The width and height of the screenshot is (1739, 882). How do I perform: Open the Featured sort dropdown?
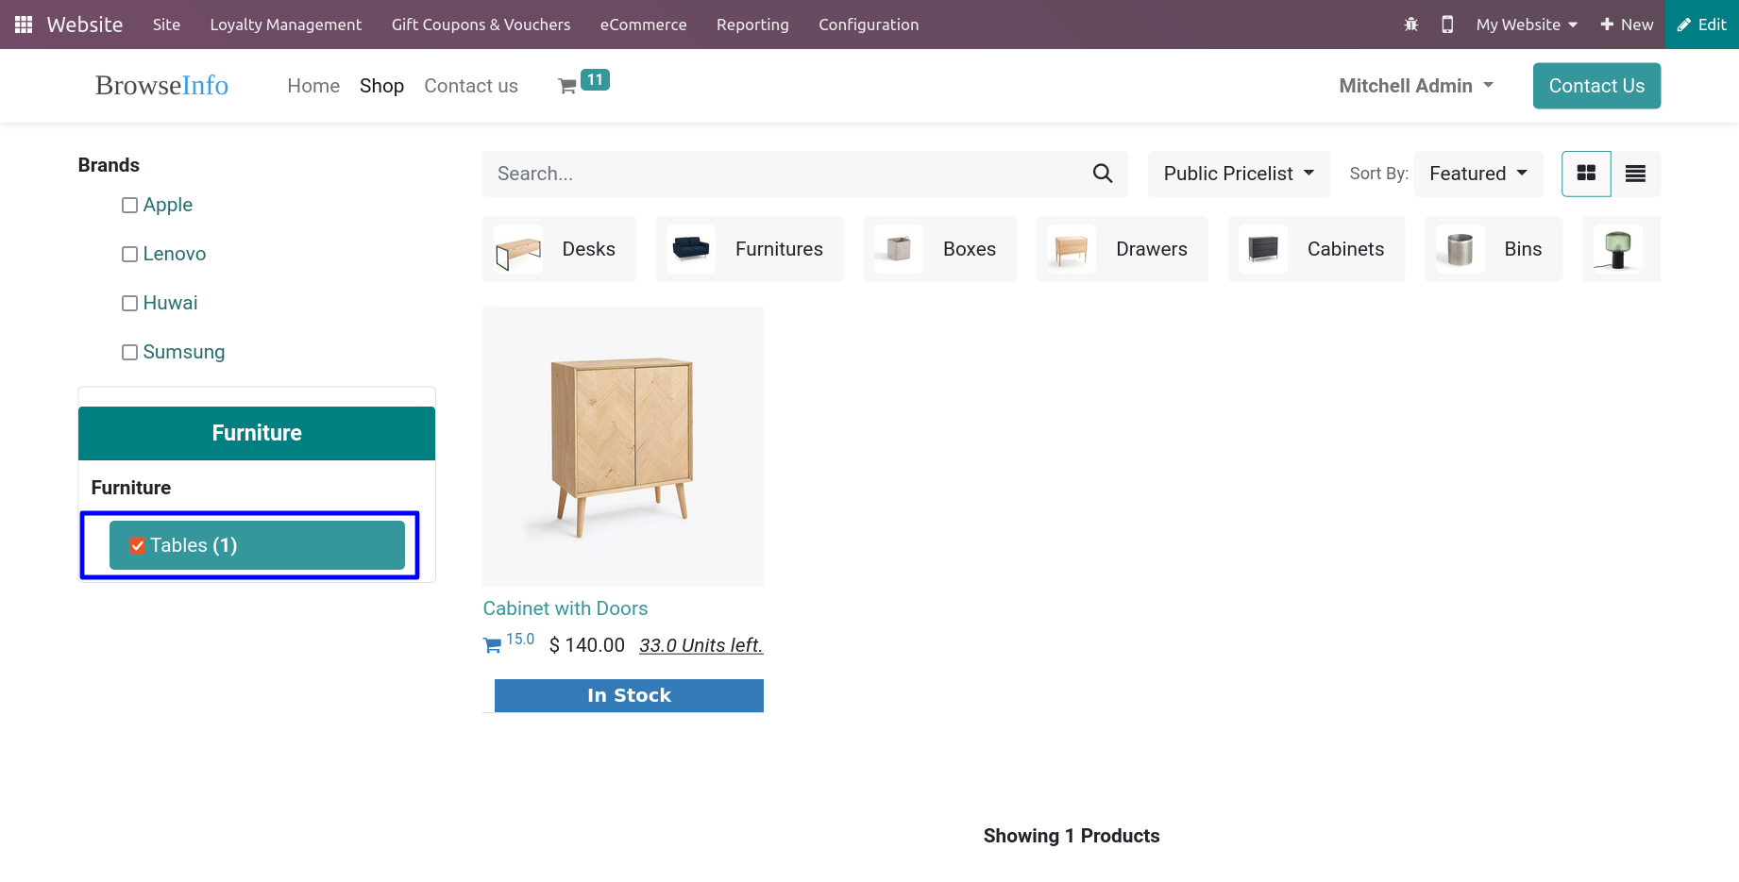tap(1477, 174)
